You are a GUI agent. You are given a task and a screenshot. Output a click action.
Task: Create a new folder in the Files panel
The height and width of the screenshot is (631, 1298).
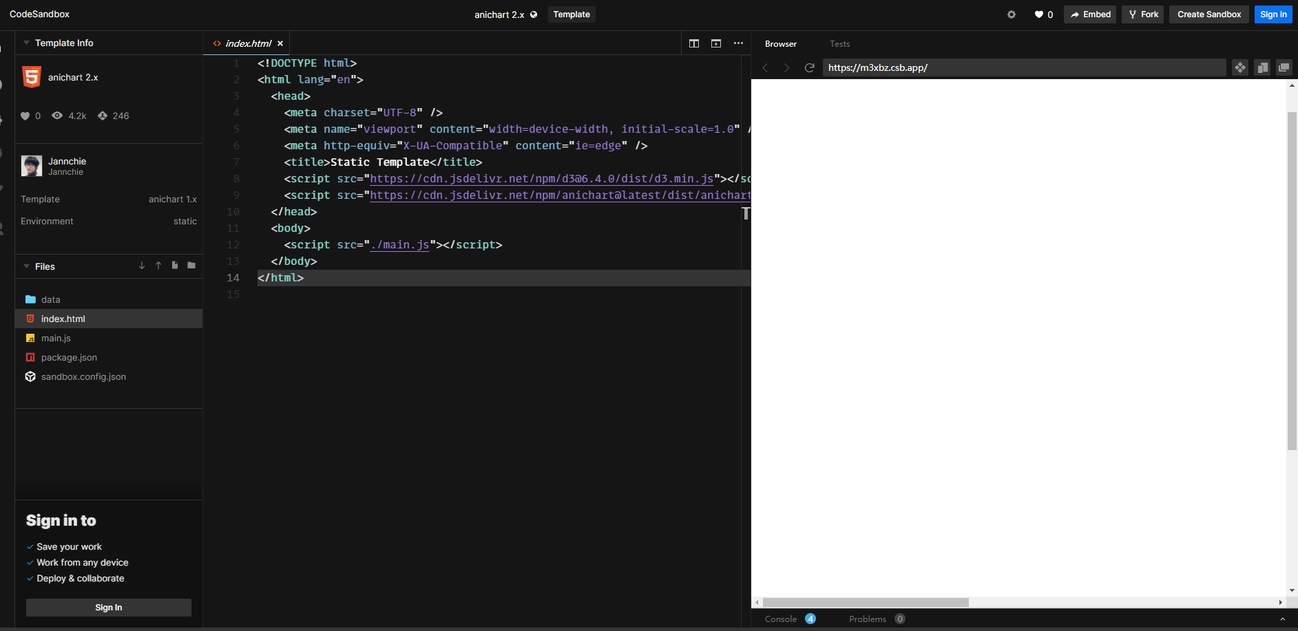tap(191, 265)
